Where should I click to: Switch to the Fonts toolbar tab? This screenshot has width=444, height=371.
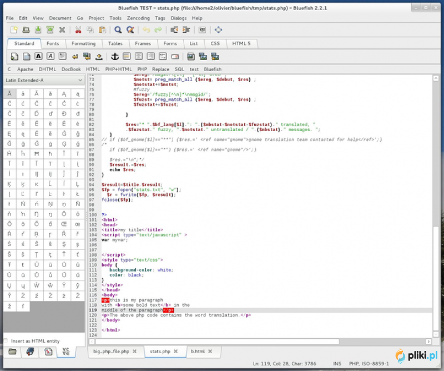(x=53, y=44)
